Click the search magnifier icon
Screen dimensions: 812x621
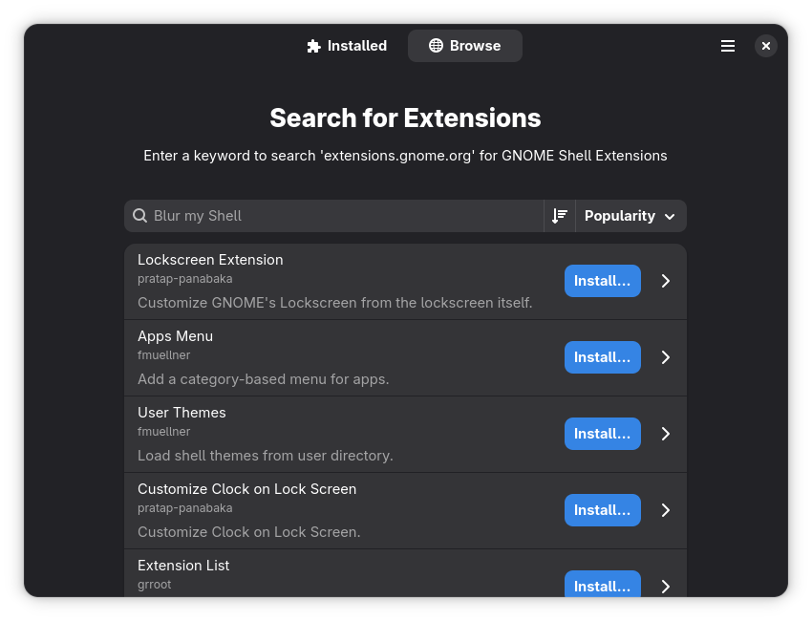(139, 216)
